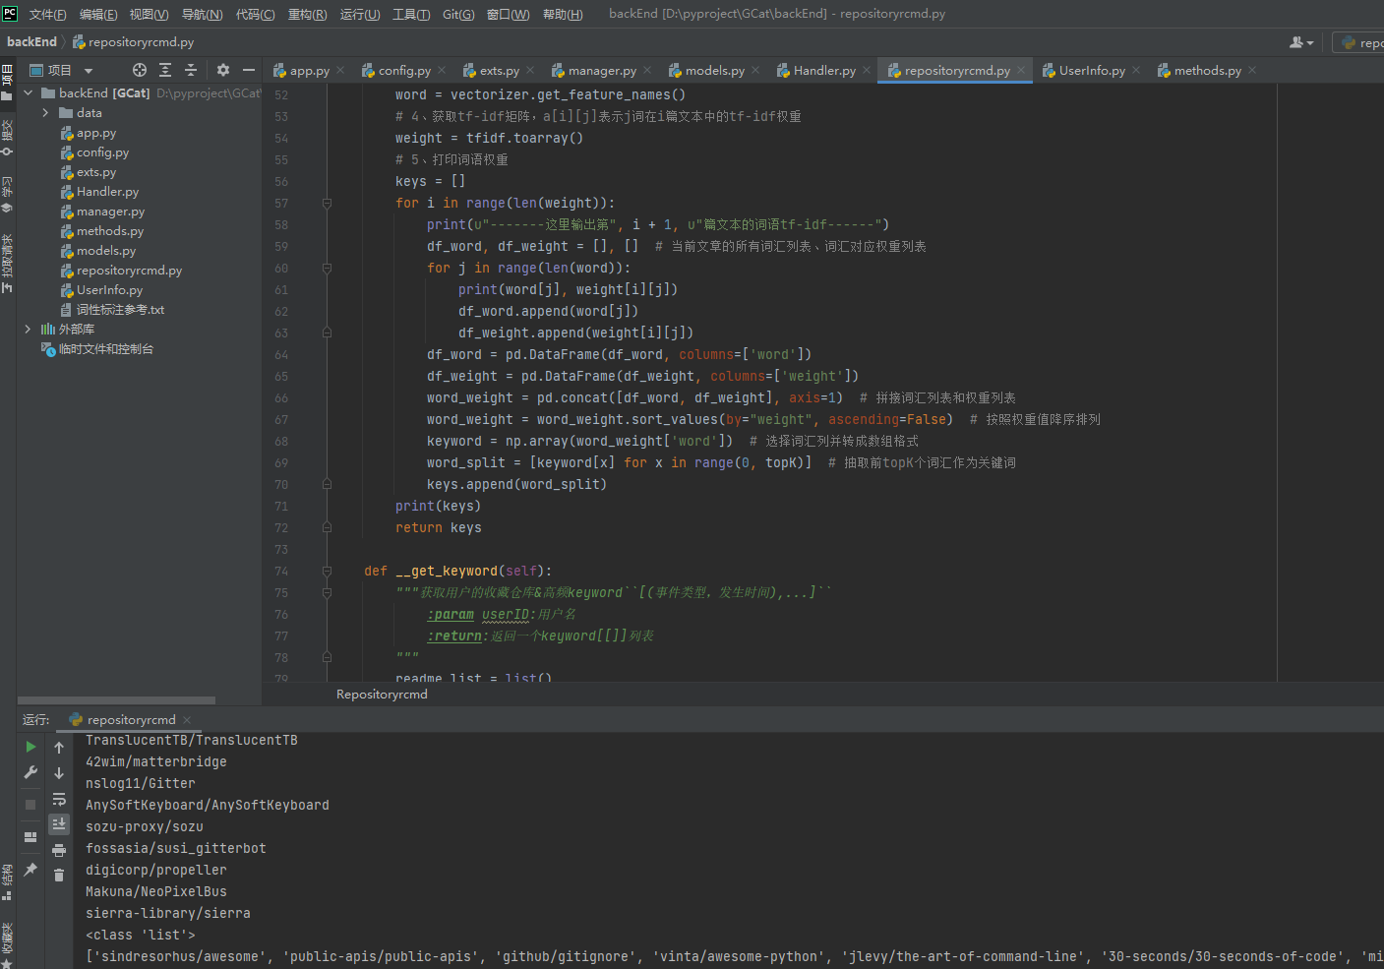The image size is (1384, 969).
Task: Switch to the manager.py editor tab
Action: click(x=602, y=70)
